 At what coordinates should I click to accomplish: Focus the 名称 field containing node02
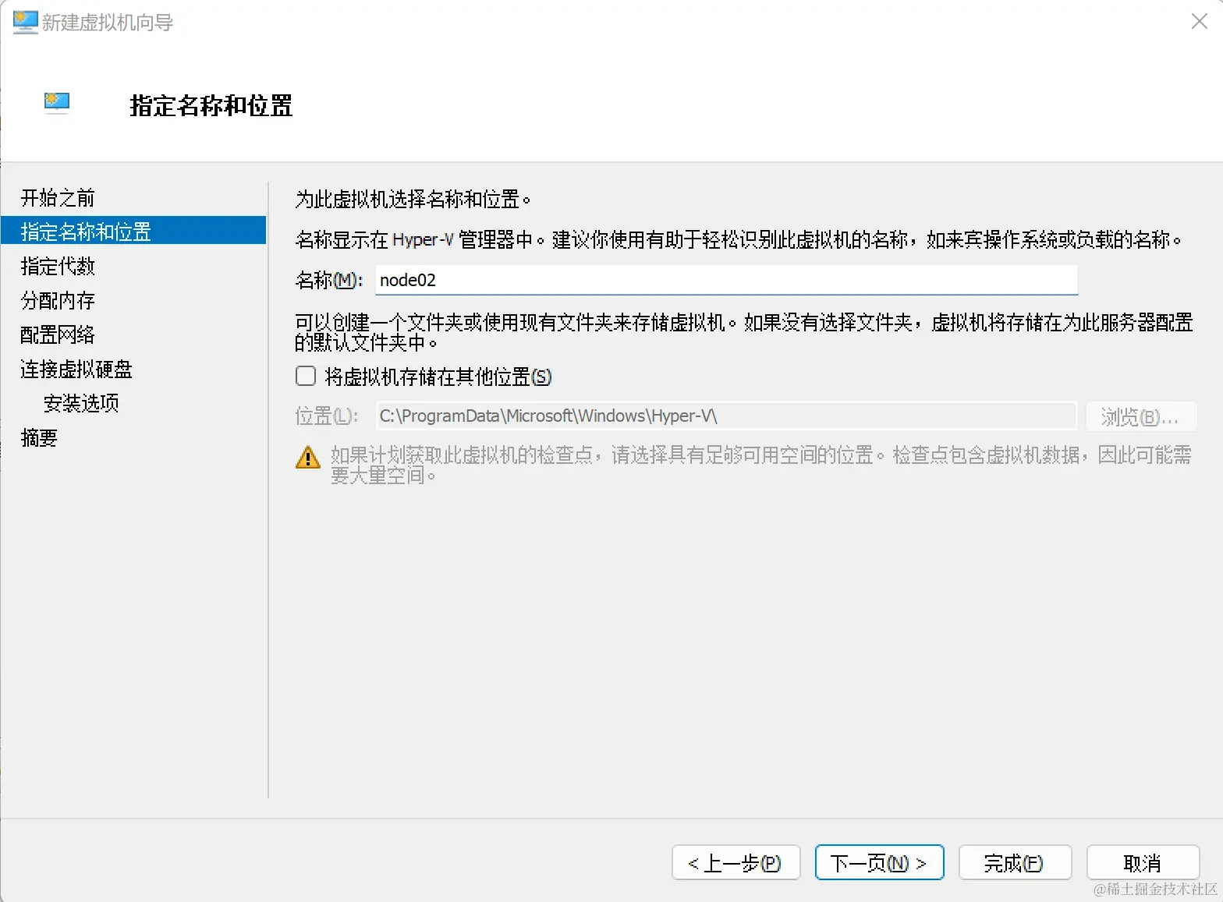click(x=726, y=280)
